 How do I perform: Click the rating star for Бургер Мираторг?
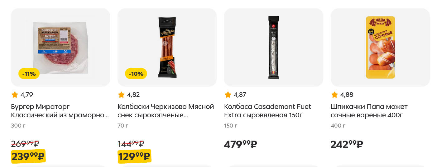point(15,95)
